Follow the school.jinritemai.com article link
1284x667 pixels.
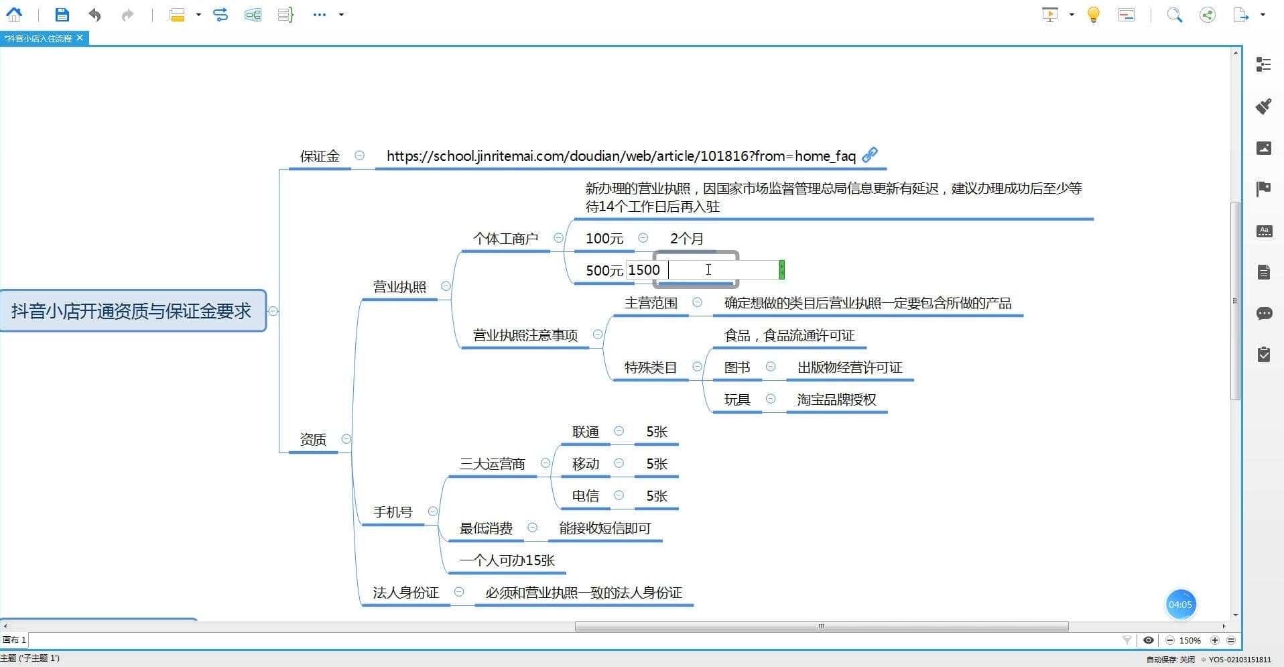(621, 156)
